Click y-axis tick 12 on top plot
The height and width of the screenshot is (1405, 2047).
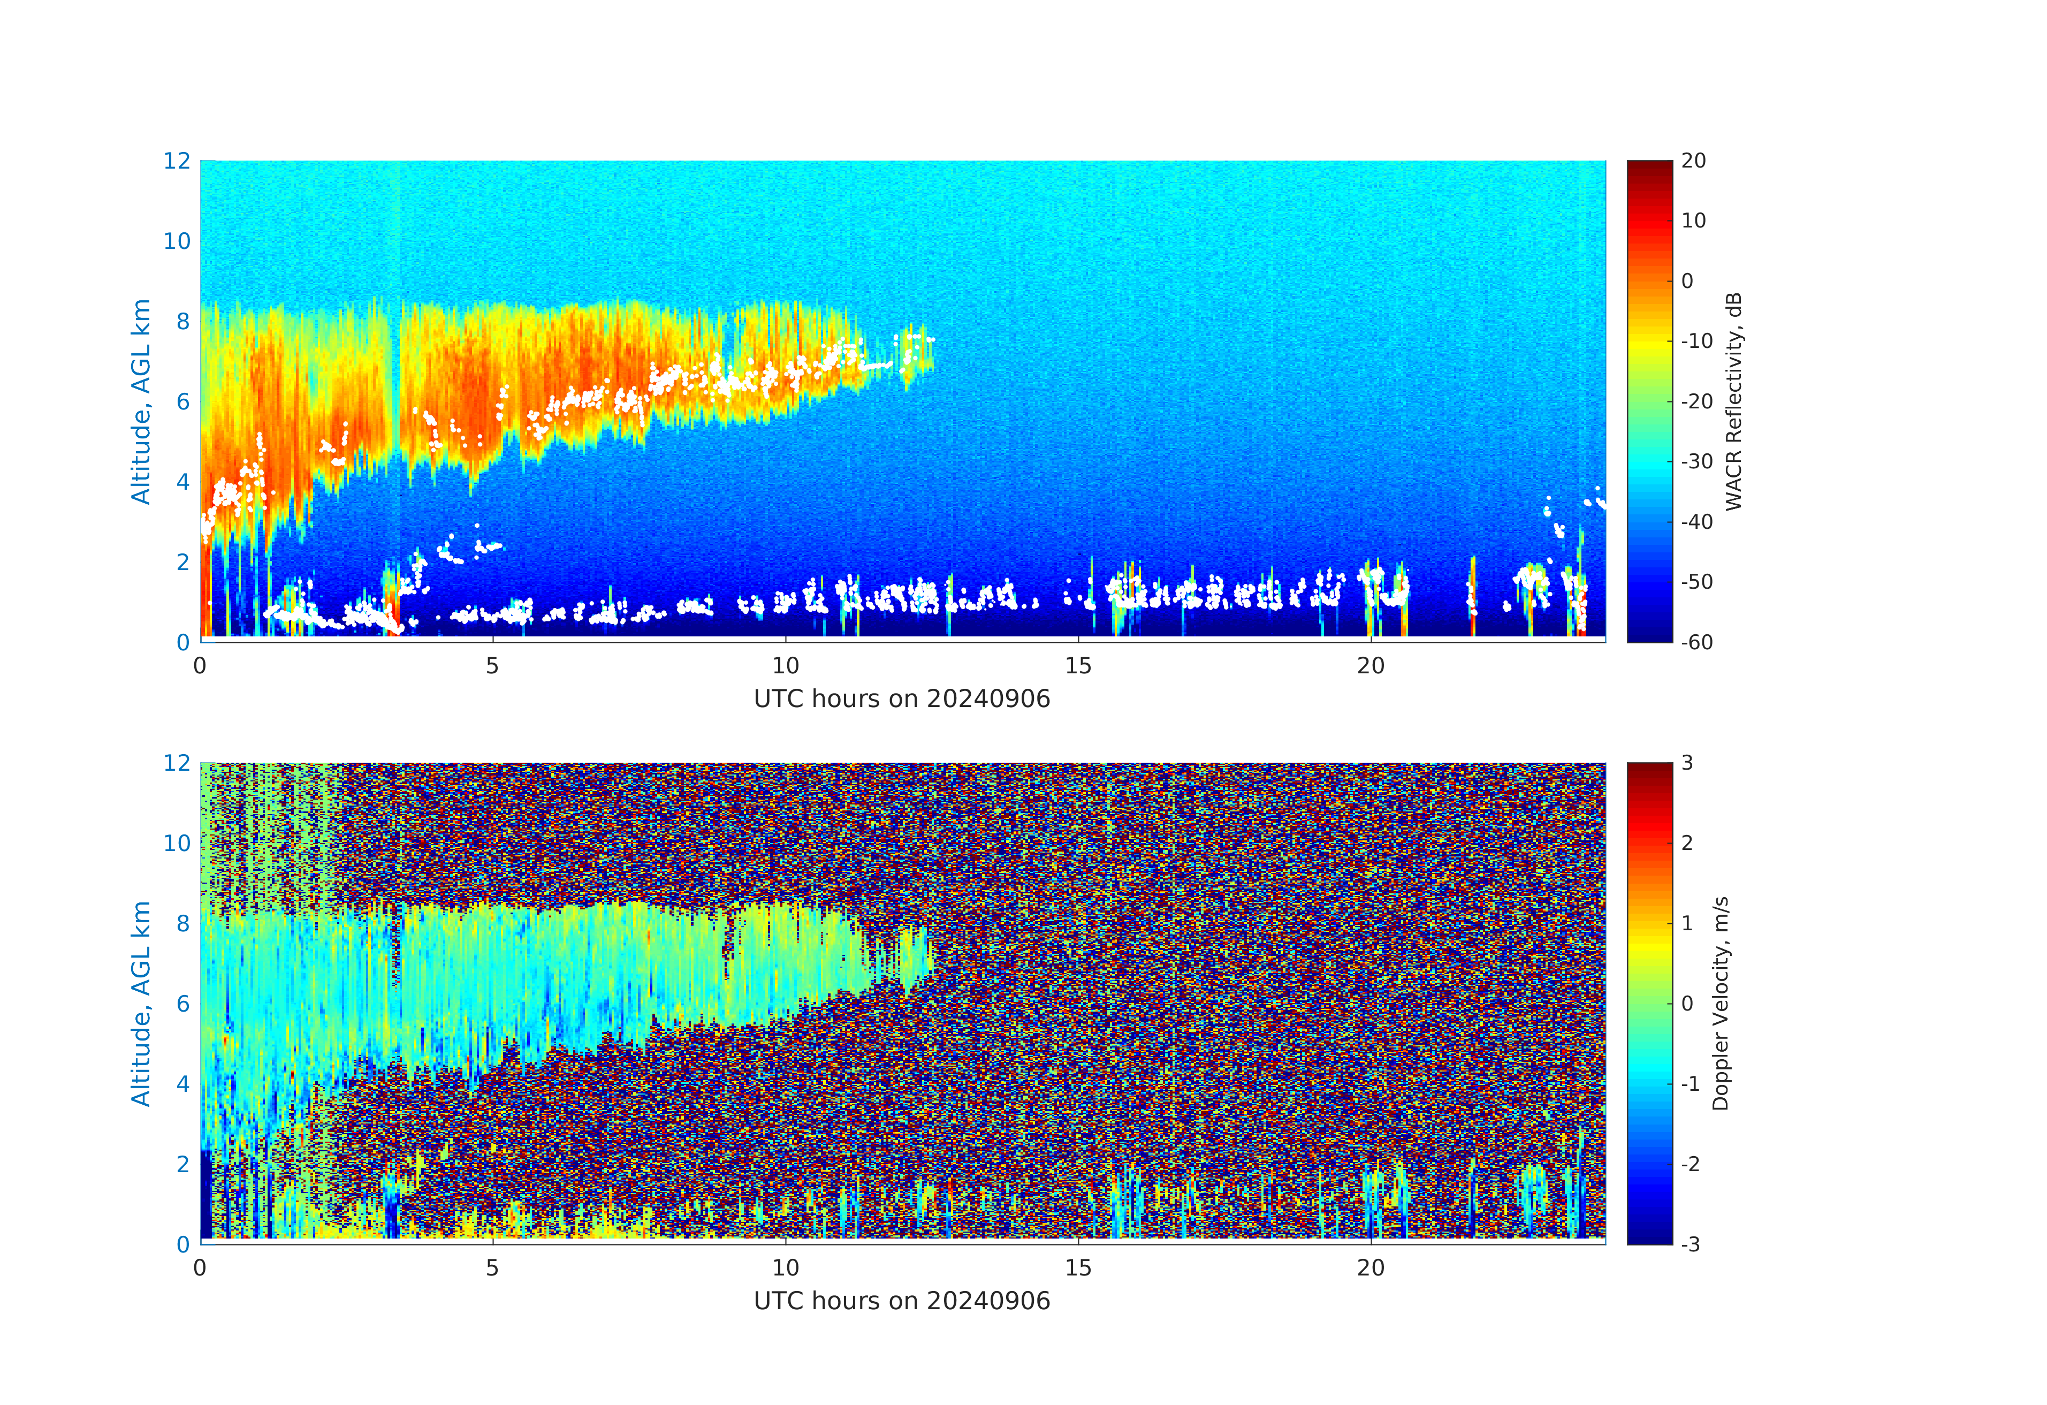pyautogui.click(x=176, y=161)
